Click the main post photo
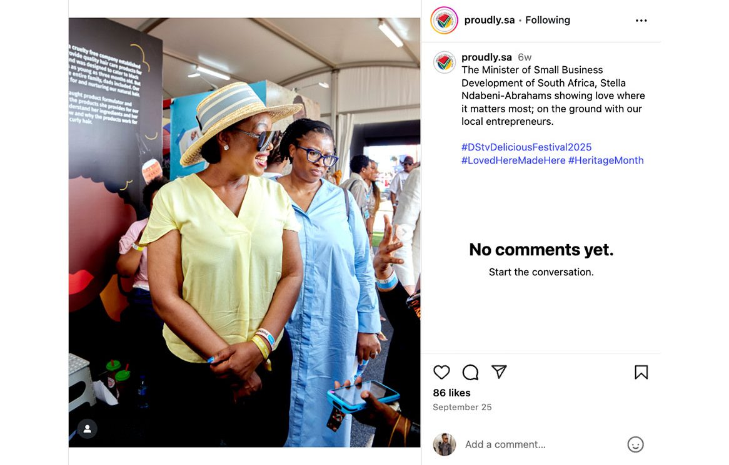The image size is (729, 465). tap(244, 232)
